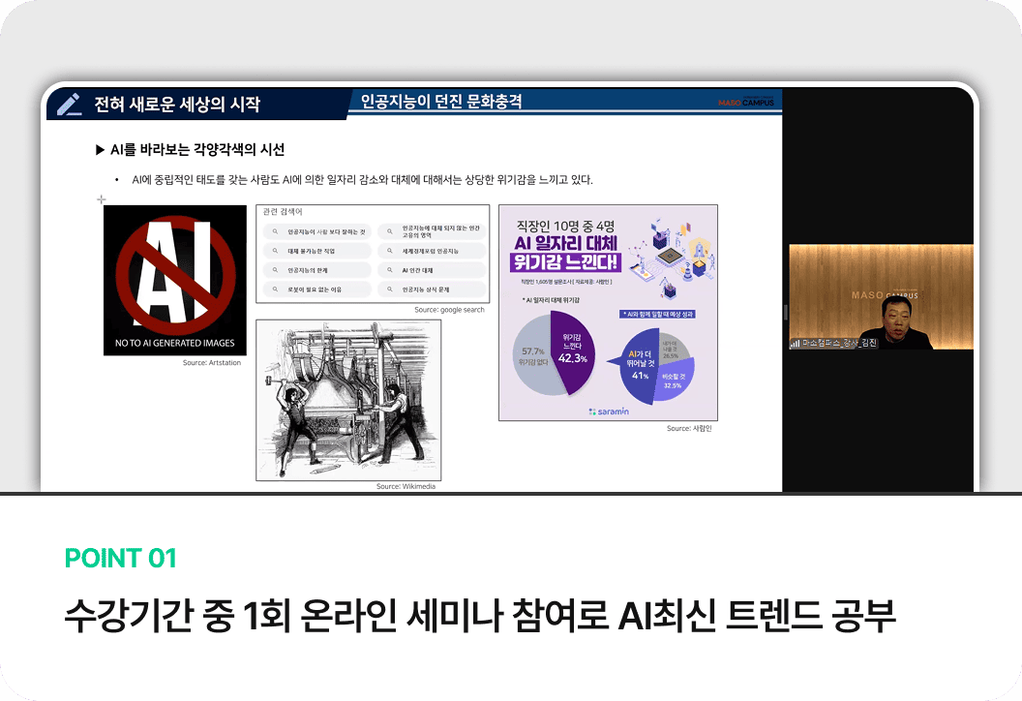Click the magnifier icon beside '인공지능의 한계'
The height and width of the screenshot is (701, 1022).
(276, 270)
